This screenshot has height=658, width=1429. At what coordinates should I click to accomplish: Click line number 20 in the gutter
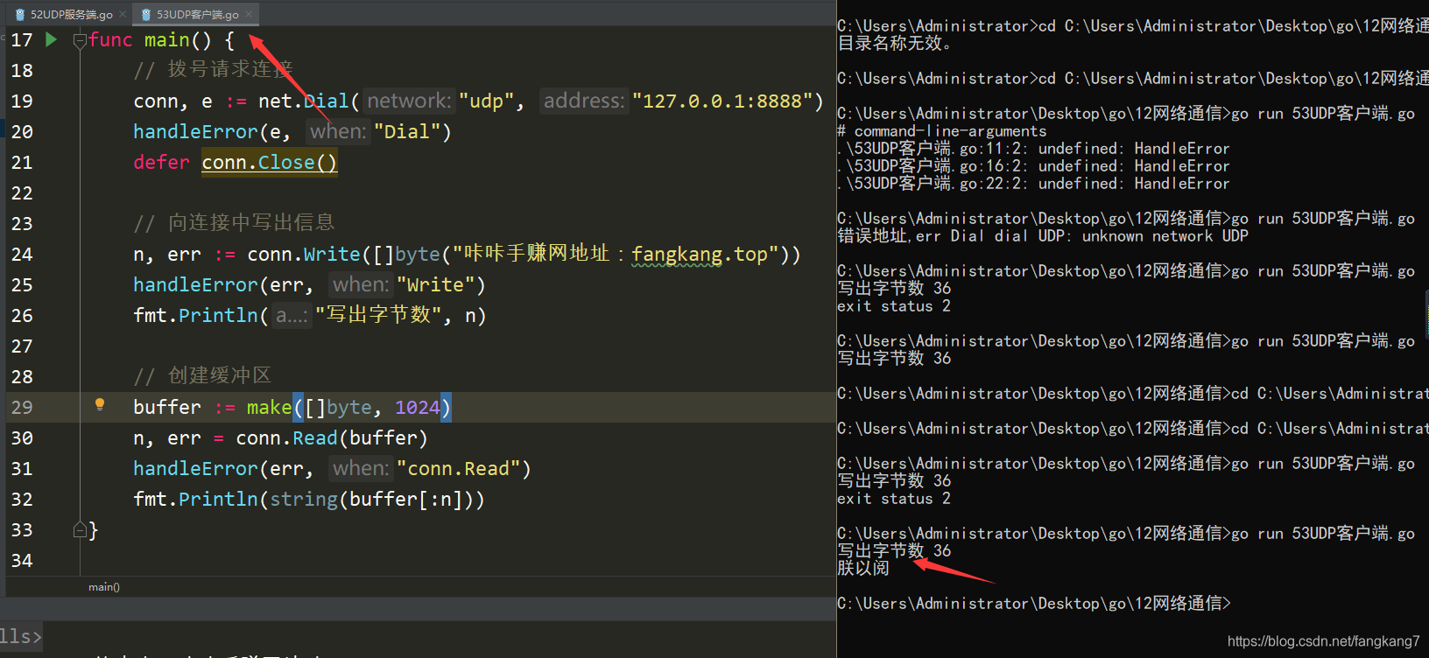(22, 131)
